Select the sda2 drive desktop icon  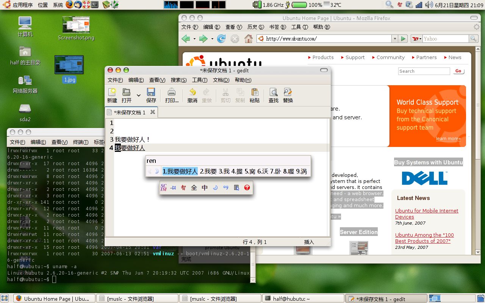coord(25,112)
